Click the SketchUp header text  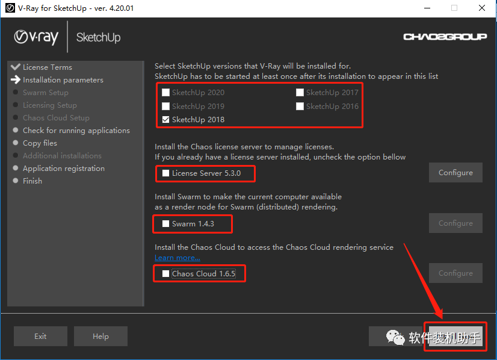(98, 37)
